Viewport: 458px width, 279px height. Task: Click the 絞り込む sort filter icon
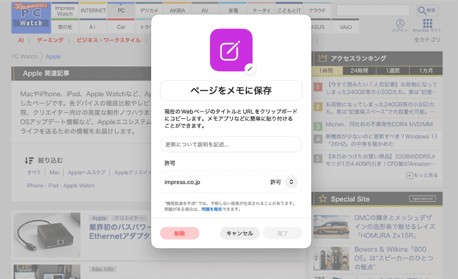point(29,160)
